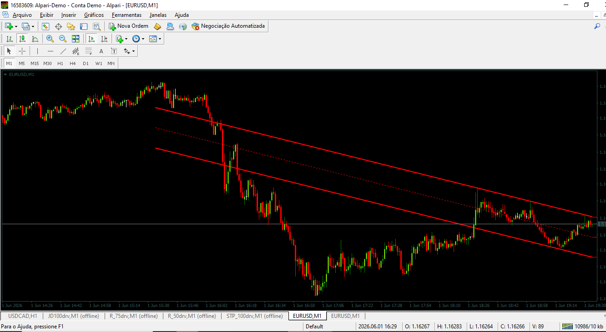Toggle chart auto scroll
606x332 pixels.
91,39
